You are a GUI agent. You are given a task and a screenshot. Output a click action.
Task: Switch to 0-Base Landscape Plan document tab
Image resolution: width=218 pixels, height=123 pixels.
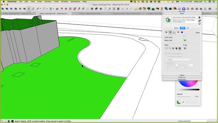(x=18, y=14)
